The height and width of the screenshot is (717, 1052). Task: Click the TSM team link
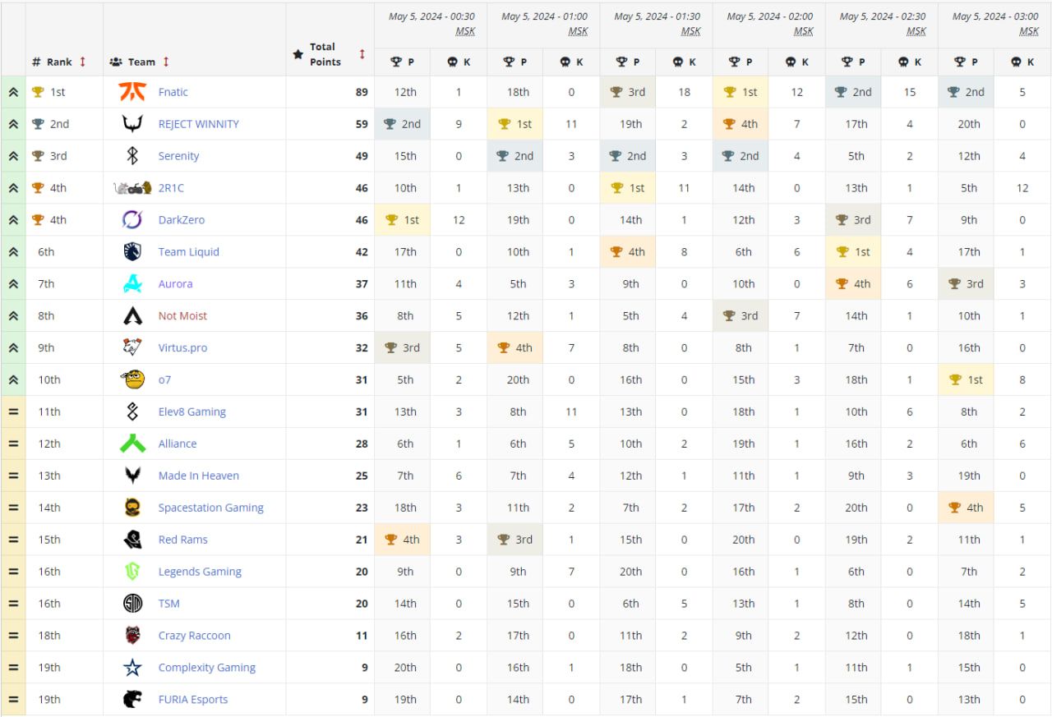pos(169,604)
